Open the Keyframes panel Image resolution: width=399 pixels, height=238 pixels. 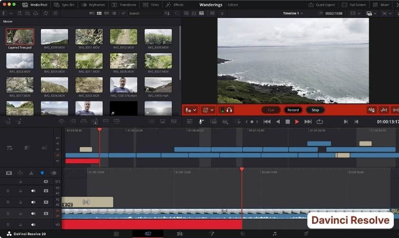tap(93, 5)
